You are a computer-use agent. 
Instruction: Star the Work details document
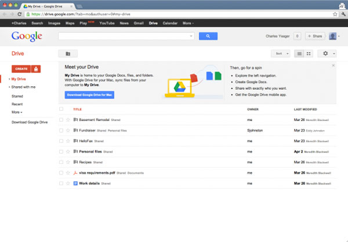[68, 184]
